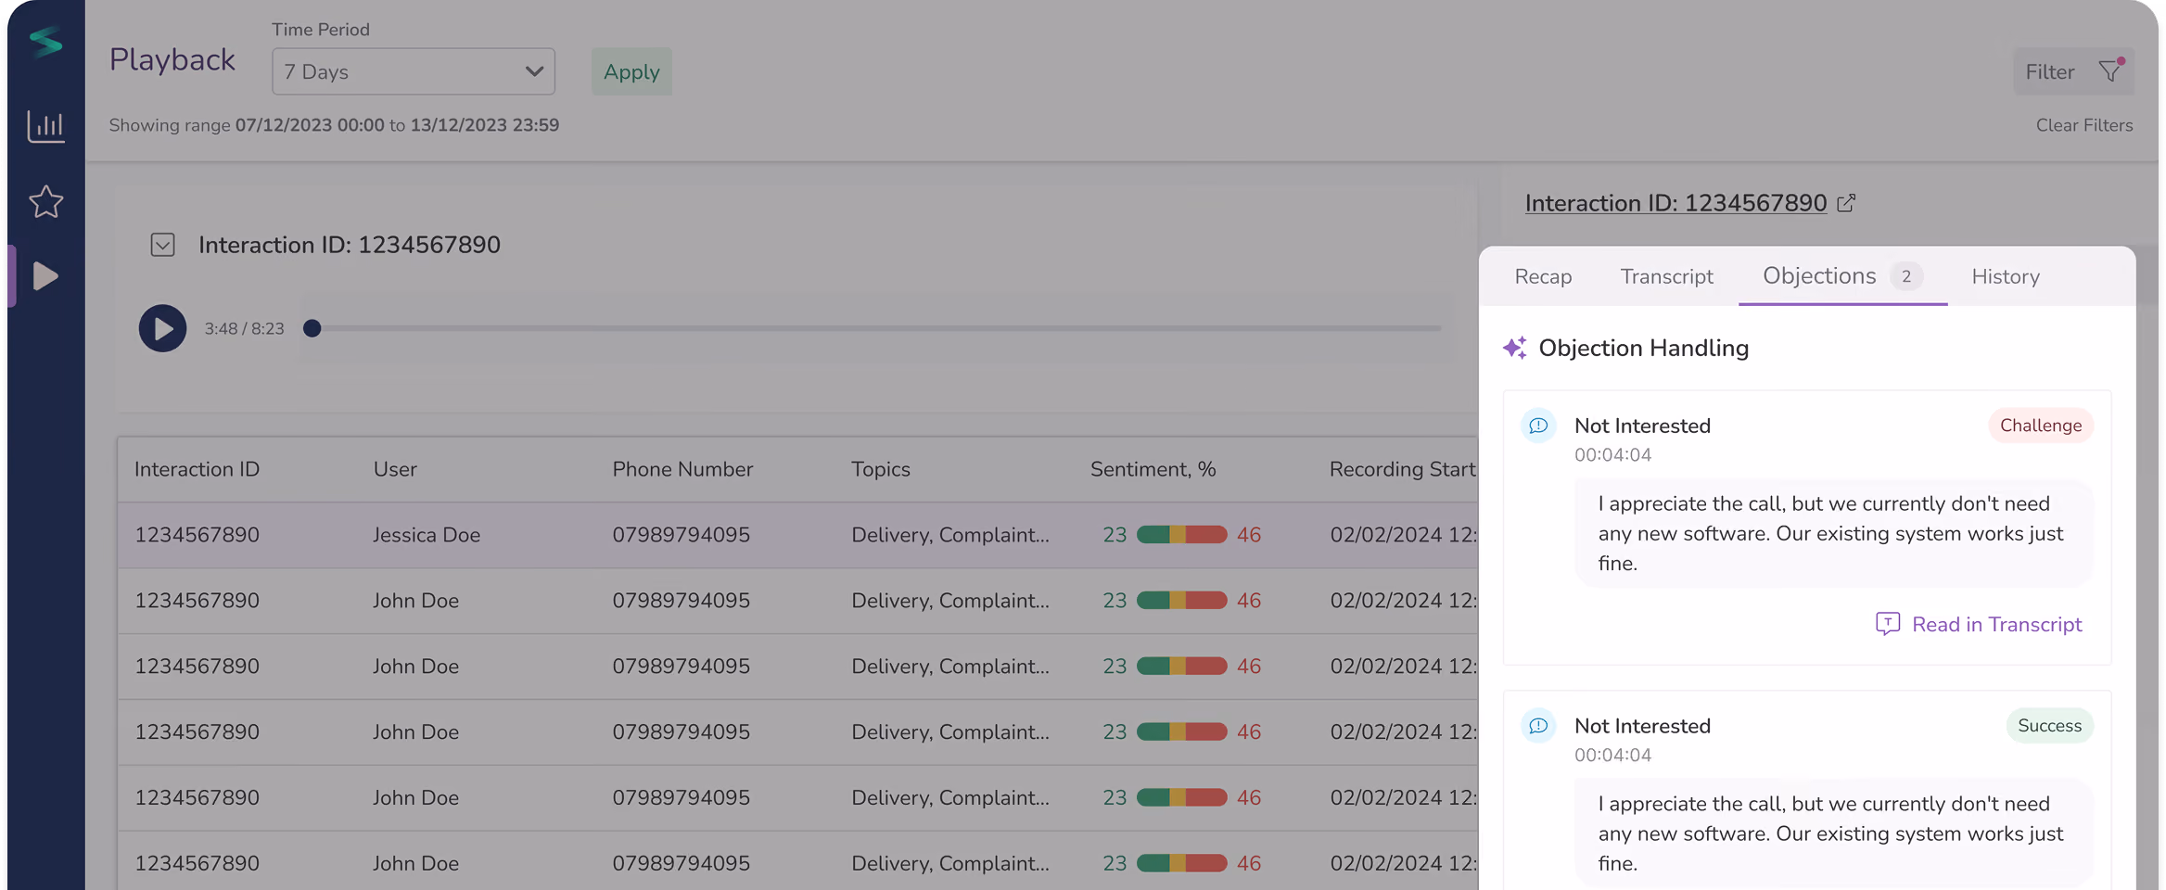Viewport: 2166px width, 890px height.
Task: Play the interaction recording
Action: [x=162, y=328]
